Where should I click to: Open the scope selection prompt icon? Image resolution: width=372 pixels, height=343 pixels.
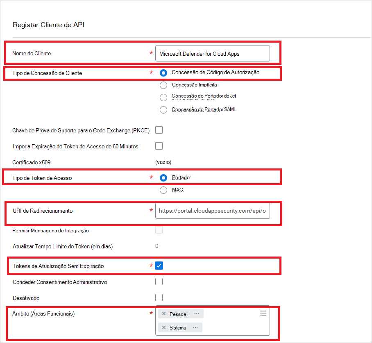(263, 312)
